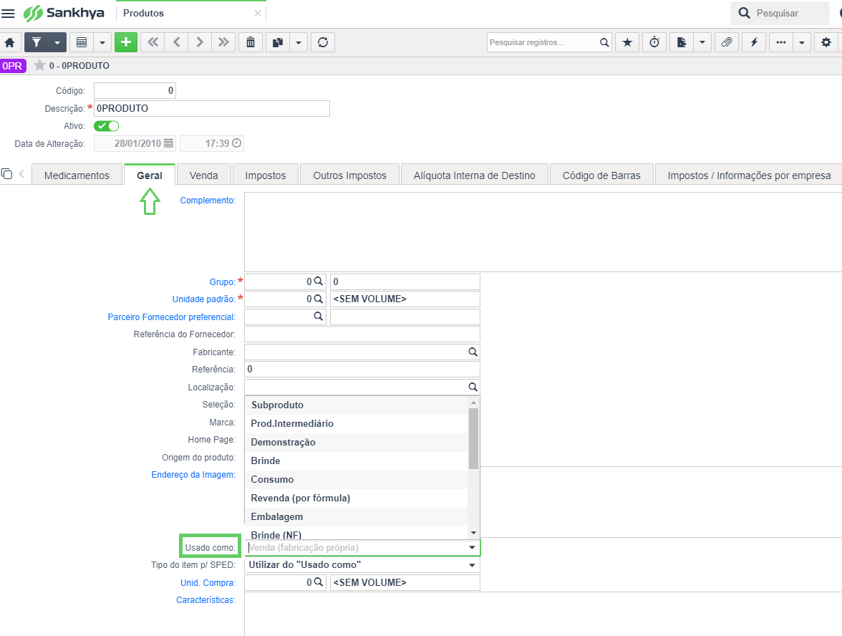Open the hamburger main menu
The height and width of the screenshot is (636, 842).
(x=8, y=13)
